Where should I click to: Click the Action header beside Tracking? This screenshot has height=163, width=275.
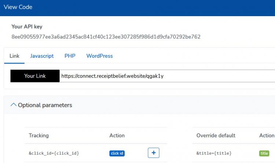pyautogui.click(x=117, y=136)
